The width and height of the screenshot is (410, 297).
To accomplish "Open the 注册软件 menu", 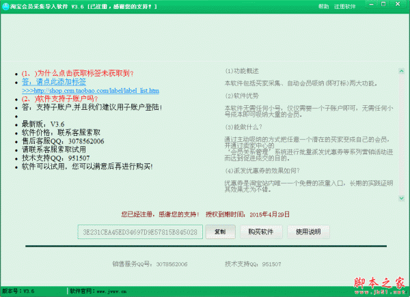I will [x=344, y=7].
